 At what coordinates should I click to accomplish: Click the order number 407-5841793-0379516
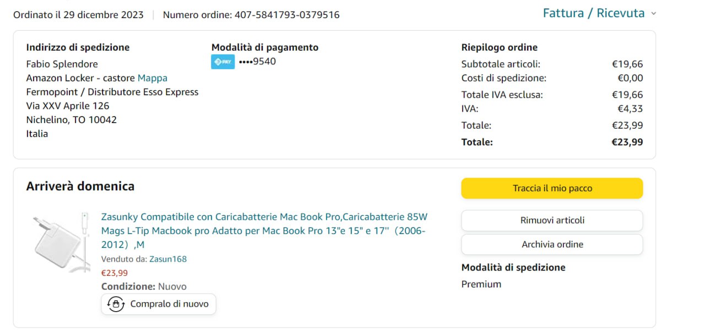pos(287,15)
